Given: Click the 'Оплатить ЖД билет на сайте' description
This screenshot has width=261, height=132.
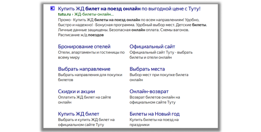Looking at the screenshot, I should 84,97.
